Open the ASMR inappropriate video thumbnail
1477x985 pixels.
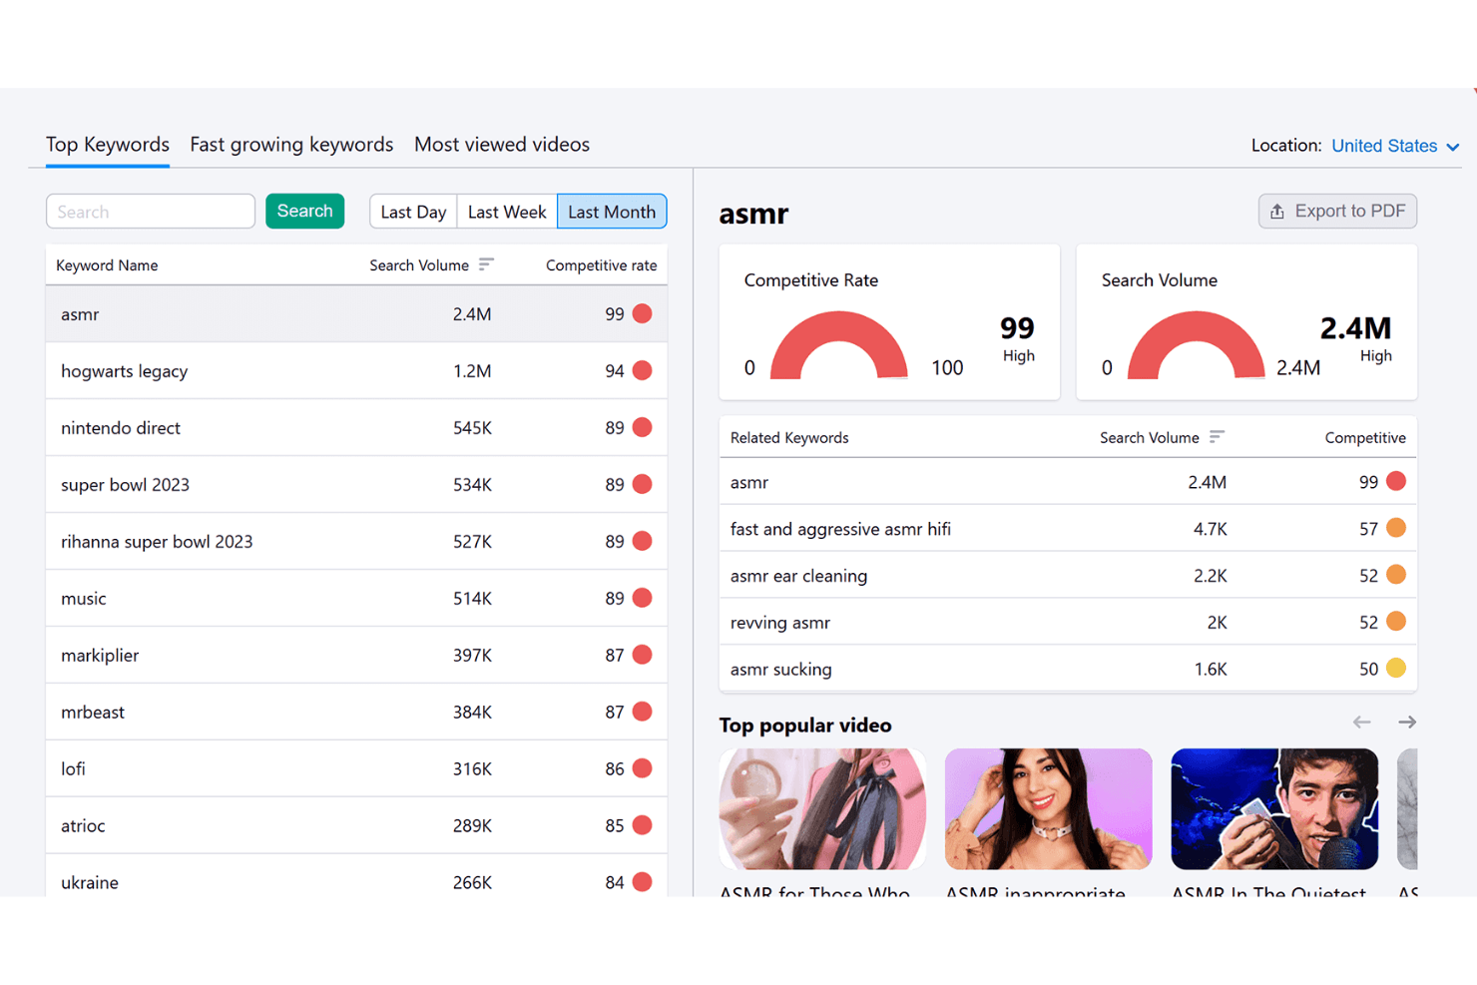1048,809
